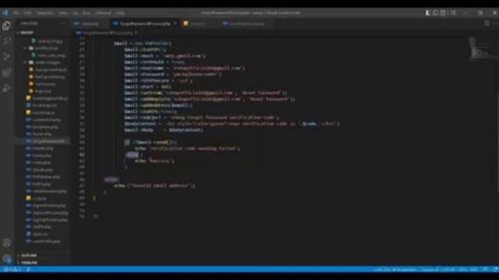Open the Accounts icon in activity bar
This screenshot has height=280, width=499.
[x=6, y=243]
